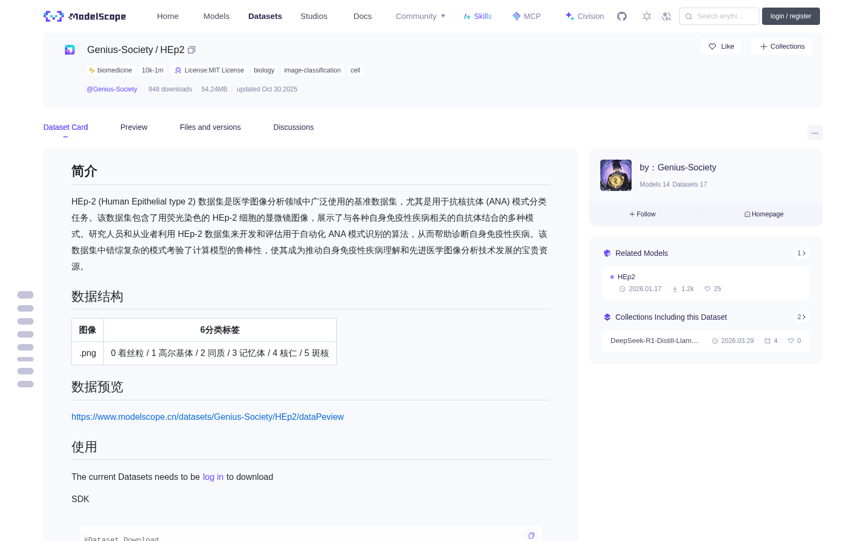The height and width of the screenshot is (541, 866).
Task: Open the @Genius-Society profile link
Action: (112, 89)
